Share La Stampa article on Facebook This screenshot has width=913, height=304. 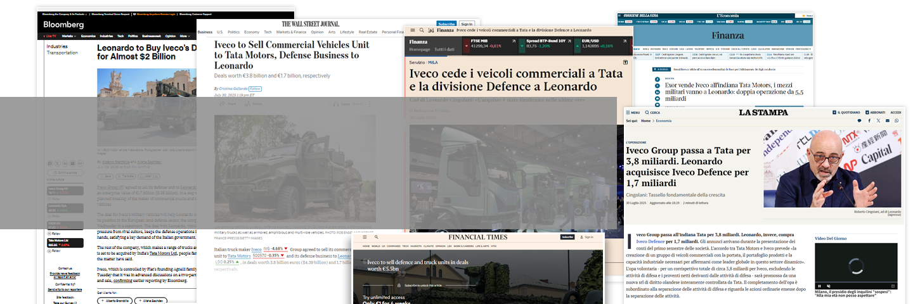pos(869,120)
